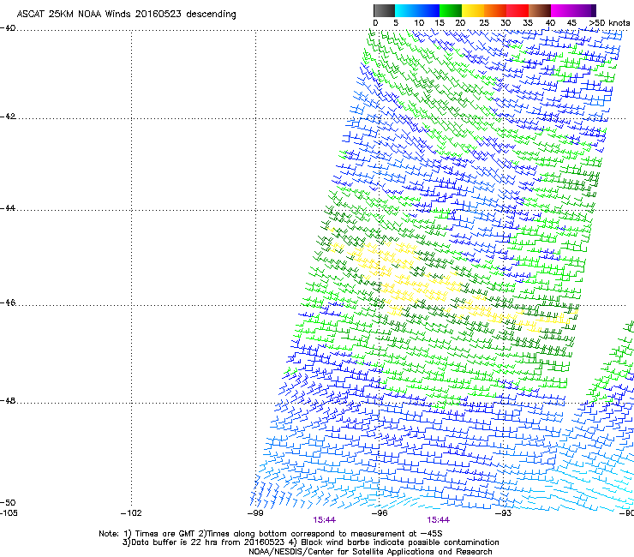This screenshot has width=634, height=557.
Task: Click the '-50' latitude axis label
Action: point(8,503)
